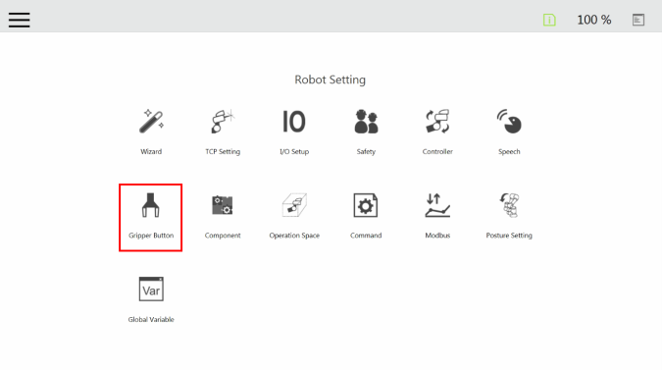Open Modbus settings
662x370 pixels.
pyautogui.click(x=437, y=205)
